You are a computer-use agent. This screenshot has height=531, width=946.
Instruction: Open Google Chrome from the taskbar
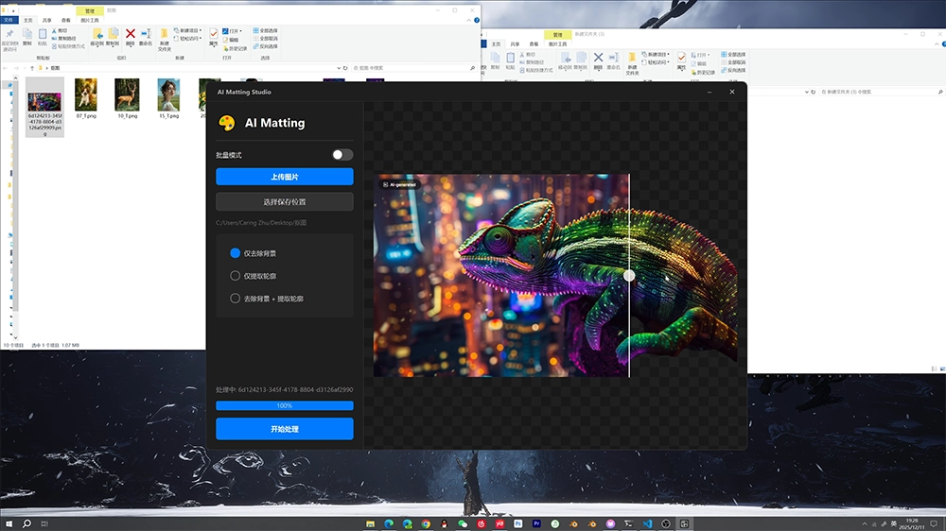tap(426, 523)
